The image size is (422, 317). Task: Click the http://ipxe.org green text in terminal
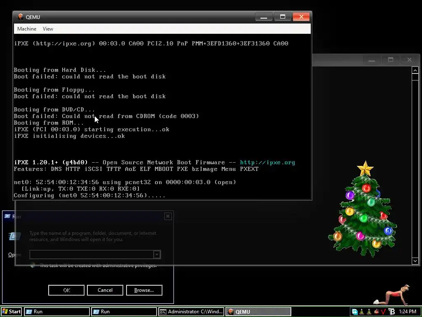pos(267,163)
